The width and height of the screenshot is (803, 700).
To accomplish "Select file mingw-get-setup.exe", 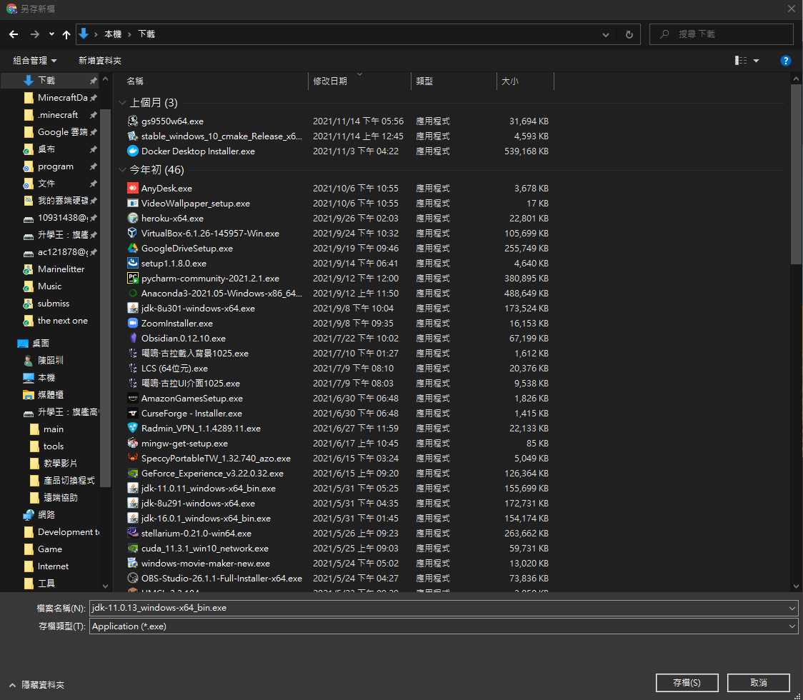I will [184, 444].
